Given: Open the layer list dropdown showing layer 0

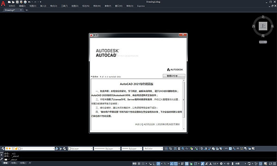Looking at the screenshot, I should click(x=30, y=148).
